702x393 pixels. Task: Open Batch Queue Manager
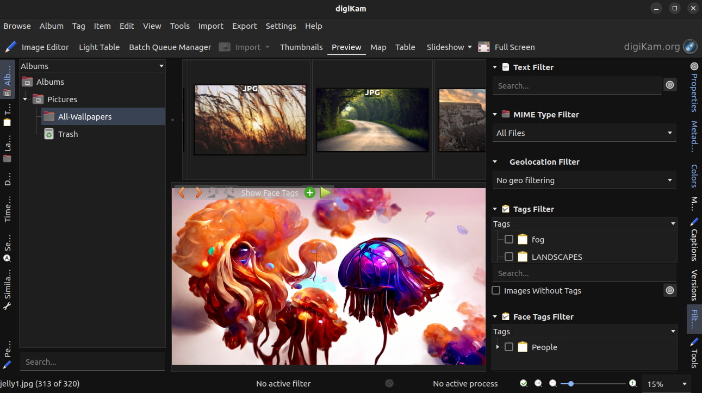170,47
